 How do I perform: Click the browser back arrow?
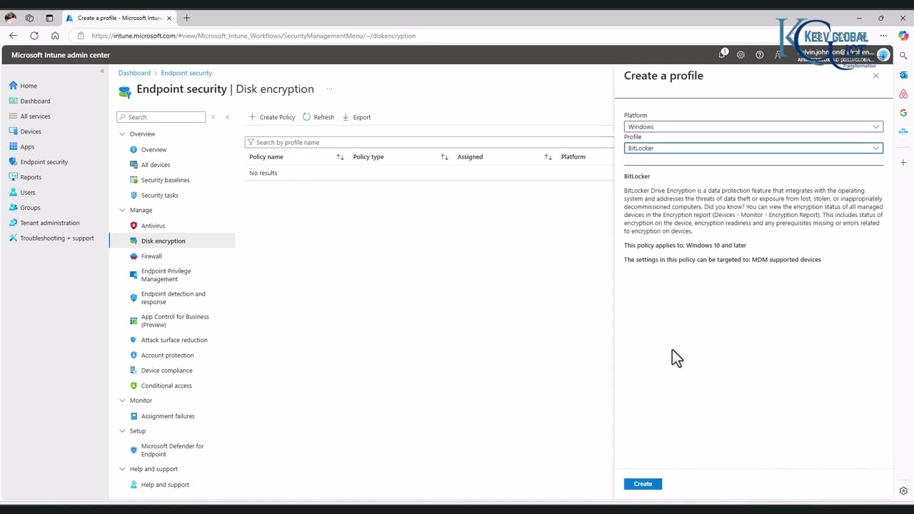pyautogui.click(x=13, y=36)
